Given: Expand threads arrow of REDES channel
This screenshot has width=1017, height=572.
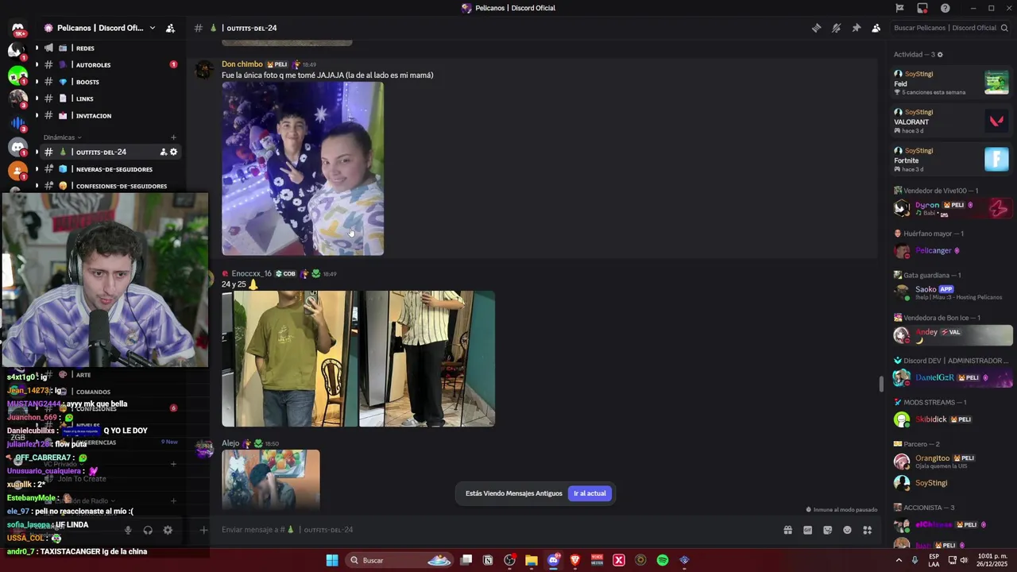Looking at the screenshot, I should click(37, 48).
